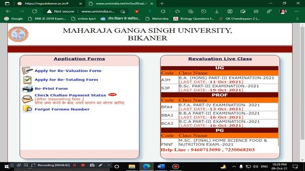
Task: Open browser Collections icon
Action: point(191,11)
